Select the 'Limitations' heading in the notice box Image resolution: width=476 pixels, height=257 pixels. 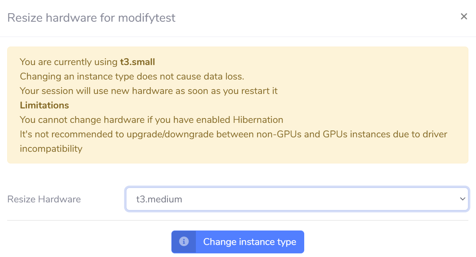45,105
